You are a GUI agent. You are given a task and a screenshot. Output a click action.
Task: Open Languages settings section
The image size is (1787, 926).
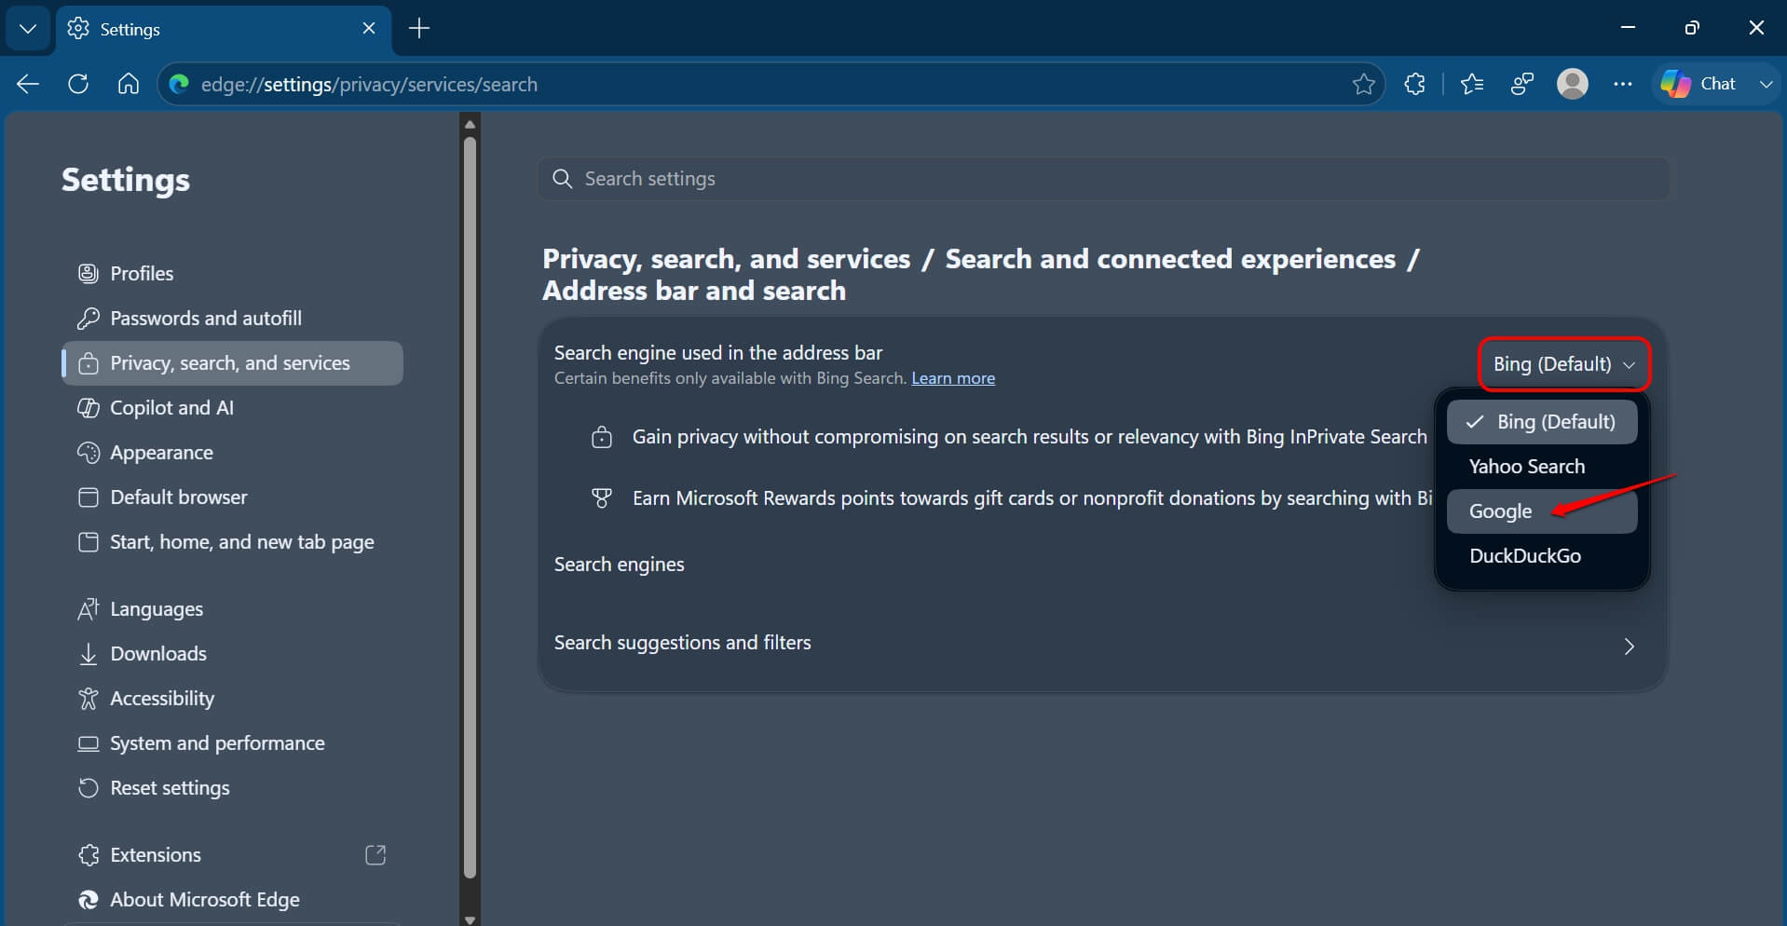231,608
